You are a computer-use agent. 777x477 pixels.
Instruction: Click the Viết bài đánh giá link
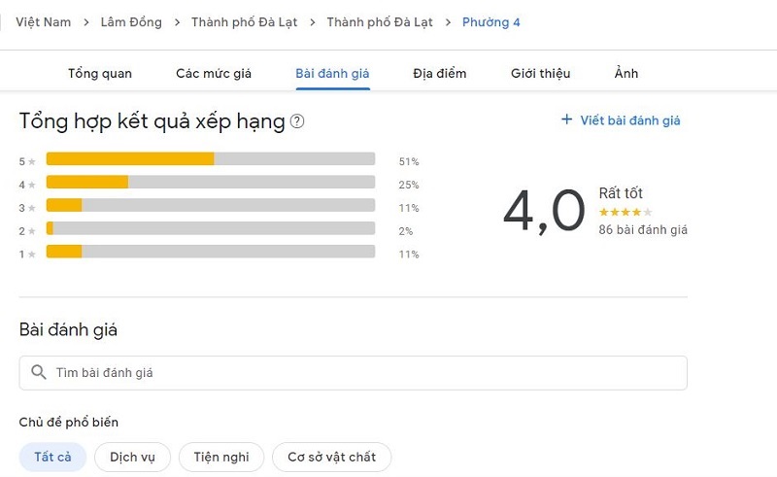[x=629, y=120]
